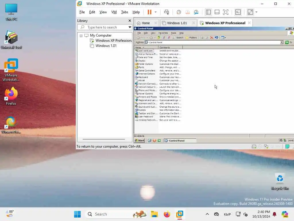Sort by the Name column header
Image resolution: width=294 pixels, height=221 pixels.
point(146,47)
